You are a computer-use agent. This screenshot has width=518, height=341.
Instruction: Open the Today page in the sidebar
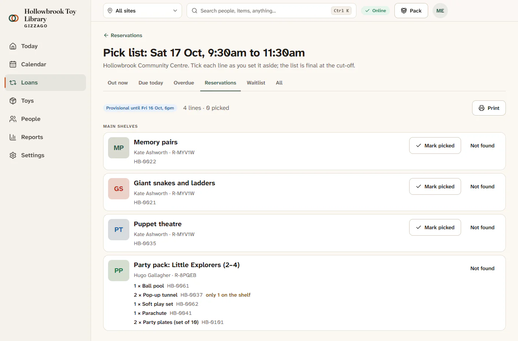pos(45,46)
